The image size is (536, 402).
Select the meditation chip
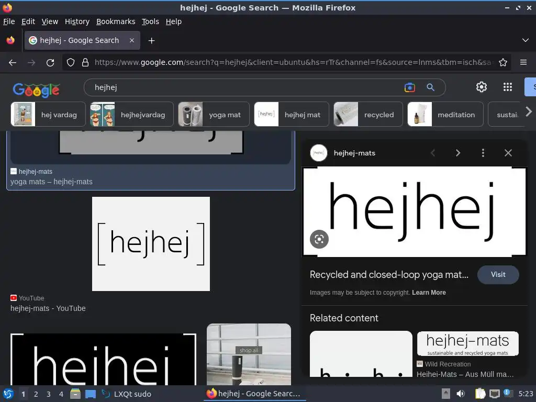click(x=445, y=115)
